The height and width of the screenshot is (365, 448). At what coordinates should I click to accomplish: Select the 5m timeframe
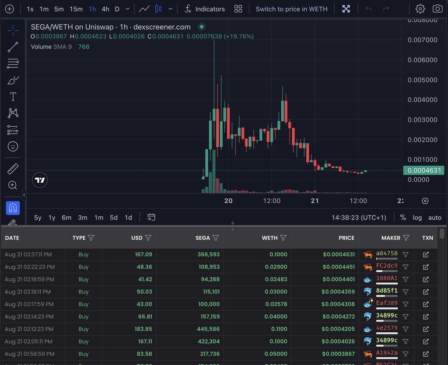pyautogui.click(x=59, y=9)
